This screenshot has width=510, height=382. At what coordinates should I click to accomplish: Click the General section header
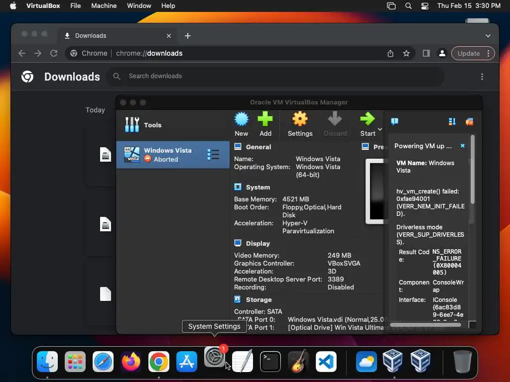point(258,147)
